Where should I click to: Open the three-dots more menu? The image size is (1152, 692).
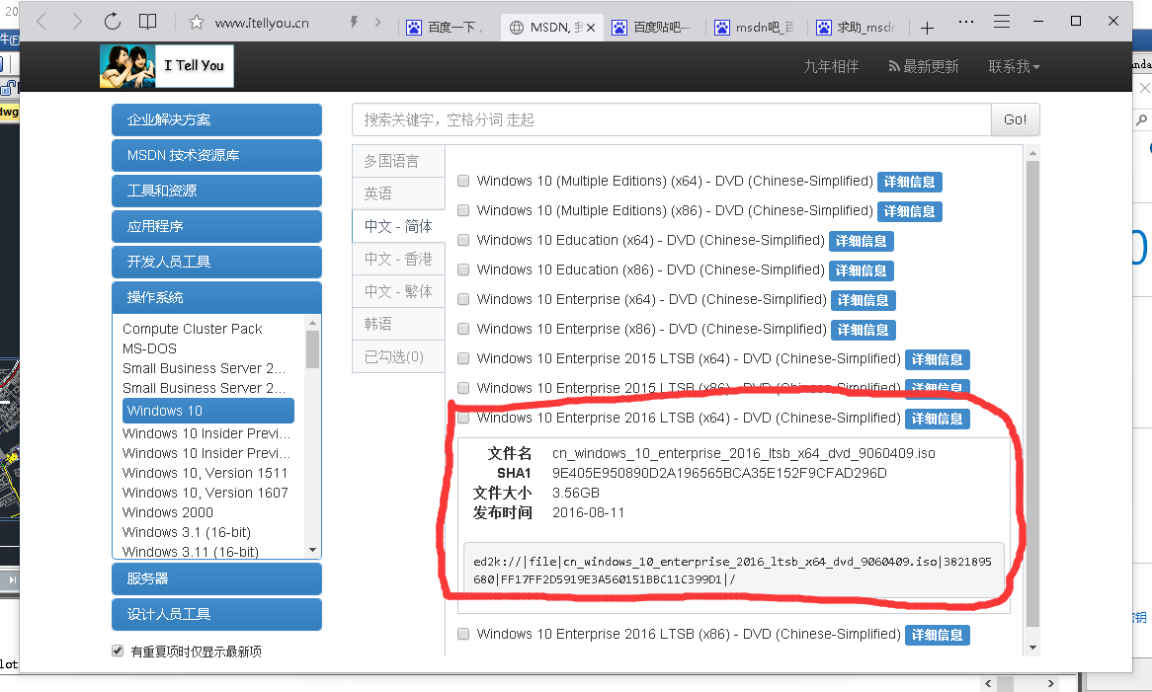tap(966, 22)
